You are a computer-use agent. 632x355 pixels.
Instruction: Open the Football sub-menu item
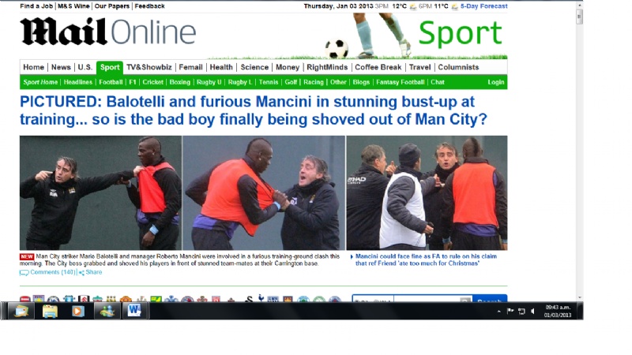[x=111, y=82]
